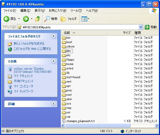Sort by the サイズ column header
The height and width of the screenshot is (135, 160).
coord(120,33)
